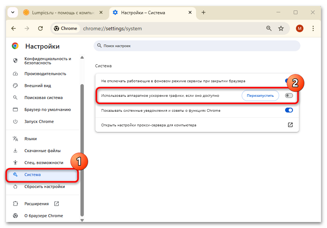Click sidebar scrollbar down arrow
The image size is (327, 228).
click(82, 220)
